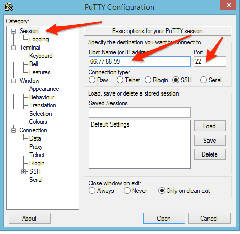240x234 pixels.
Task: Open the Bell settings category
Action: 34,64
